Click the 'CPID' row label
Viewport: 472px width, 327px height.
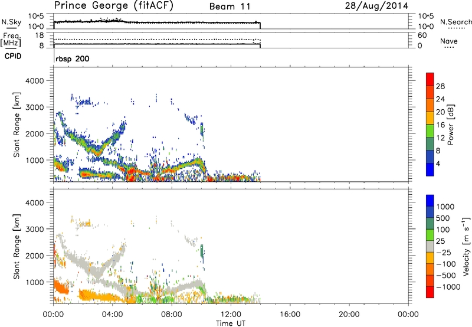[x=13, y=56]
